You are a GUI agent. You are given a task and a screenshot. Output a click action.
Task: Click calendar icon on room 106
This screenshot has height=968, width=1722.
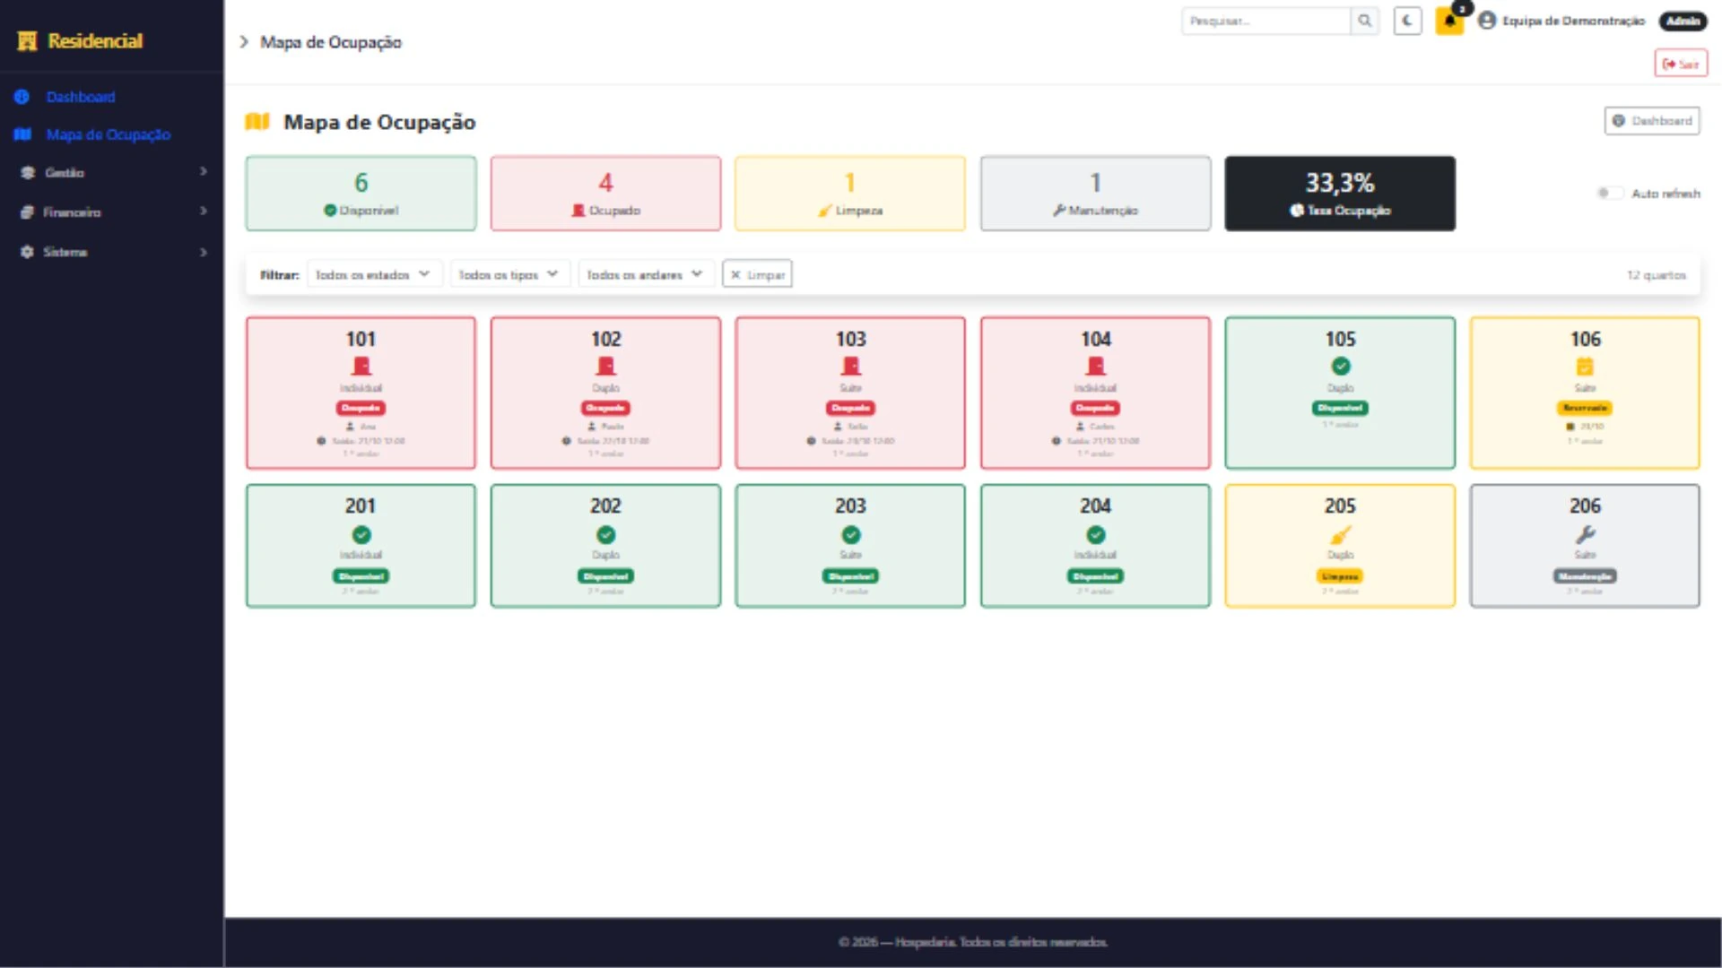[1585, 367]
